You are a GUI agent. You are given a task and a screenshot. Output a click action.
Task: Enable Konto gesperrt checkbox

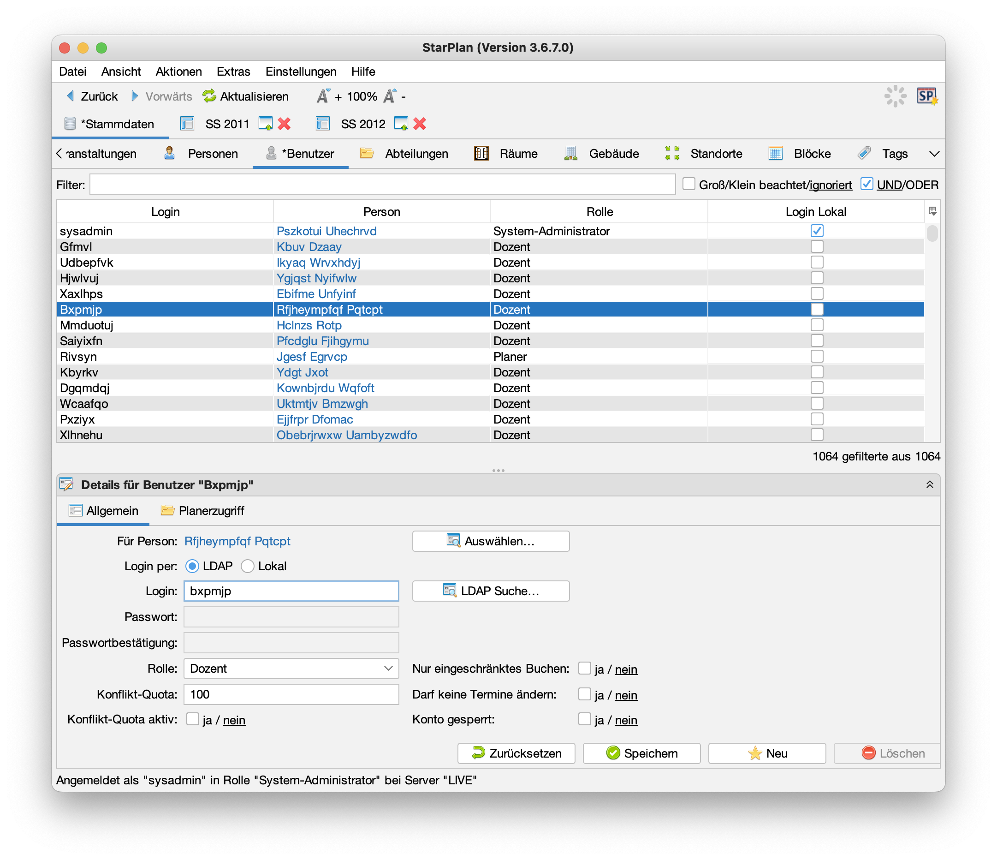(584, 719)
